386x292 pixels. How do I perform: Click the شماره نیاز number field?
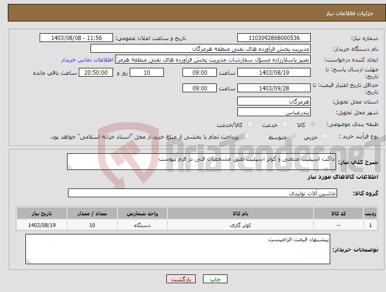(274, 38)
